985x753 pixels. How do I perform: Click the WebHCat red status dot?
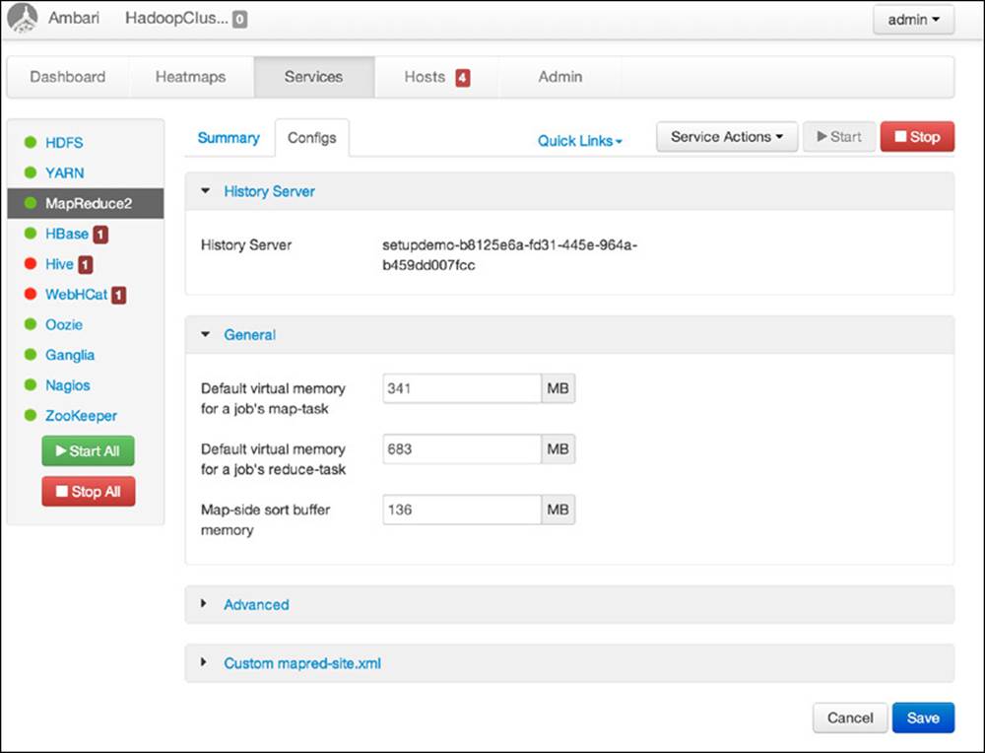coord(31,294)
